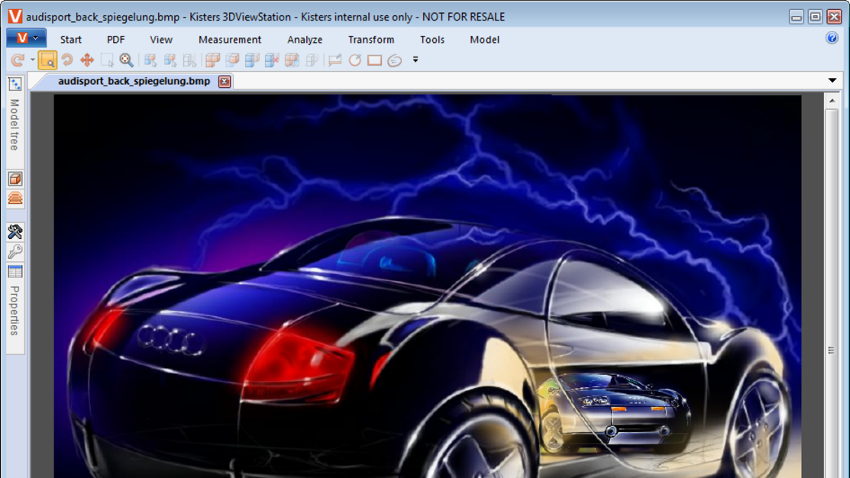The image size is (850, 478).
Task: Click the vertical scrollbar thumb
Action: 832,294
